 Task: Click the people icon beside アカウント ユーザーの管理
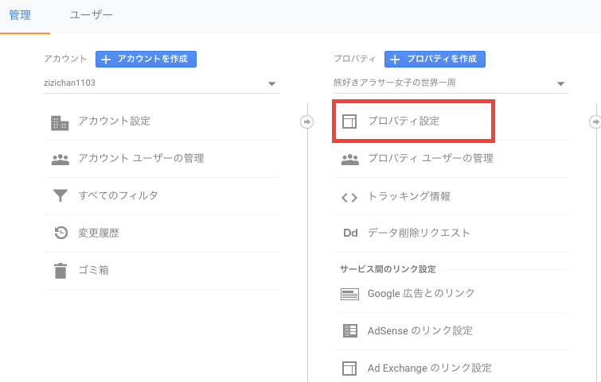click(60, 159)
